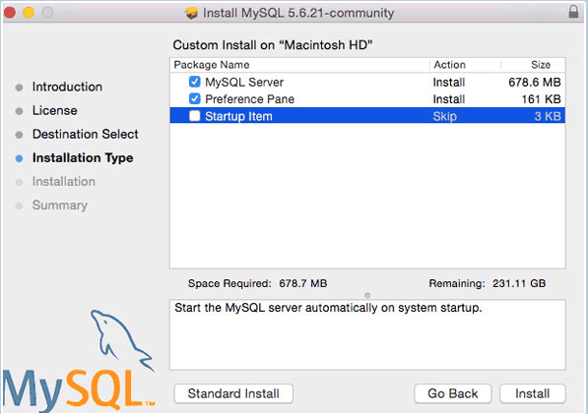Click the 678.6 MB size value
The image size is (588, 414).
click(535, 82)
